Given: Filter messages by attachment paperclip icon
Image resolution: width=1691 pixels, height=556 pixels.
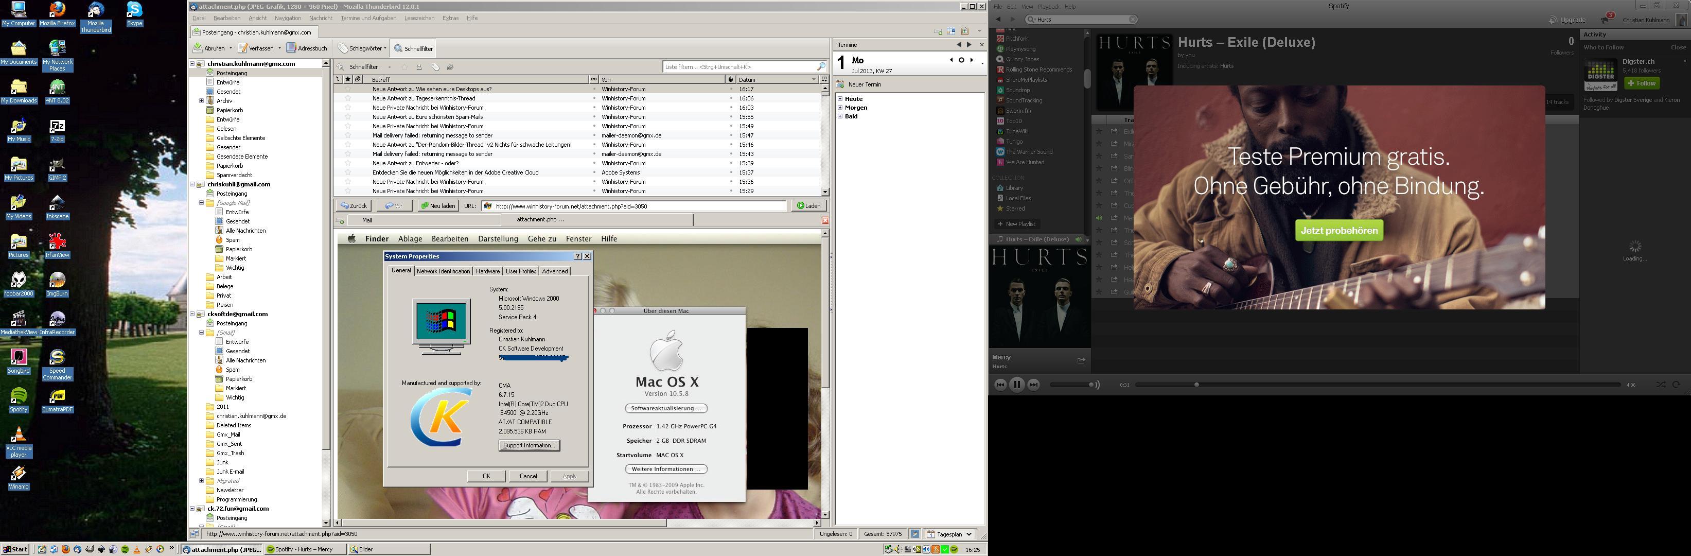Looking at the screenshot, I should tap(450, 67).
